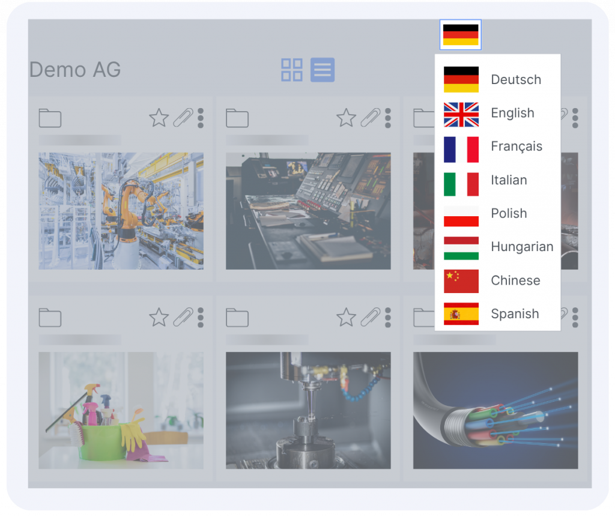Switch to list view layout

323,70
